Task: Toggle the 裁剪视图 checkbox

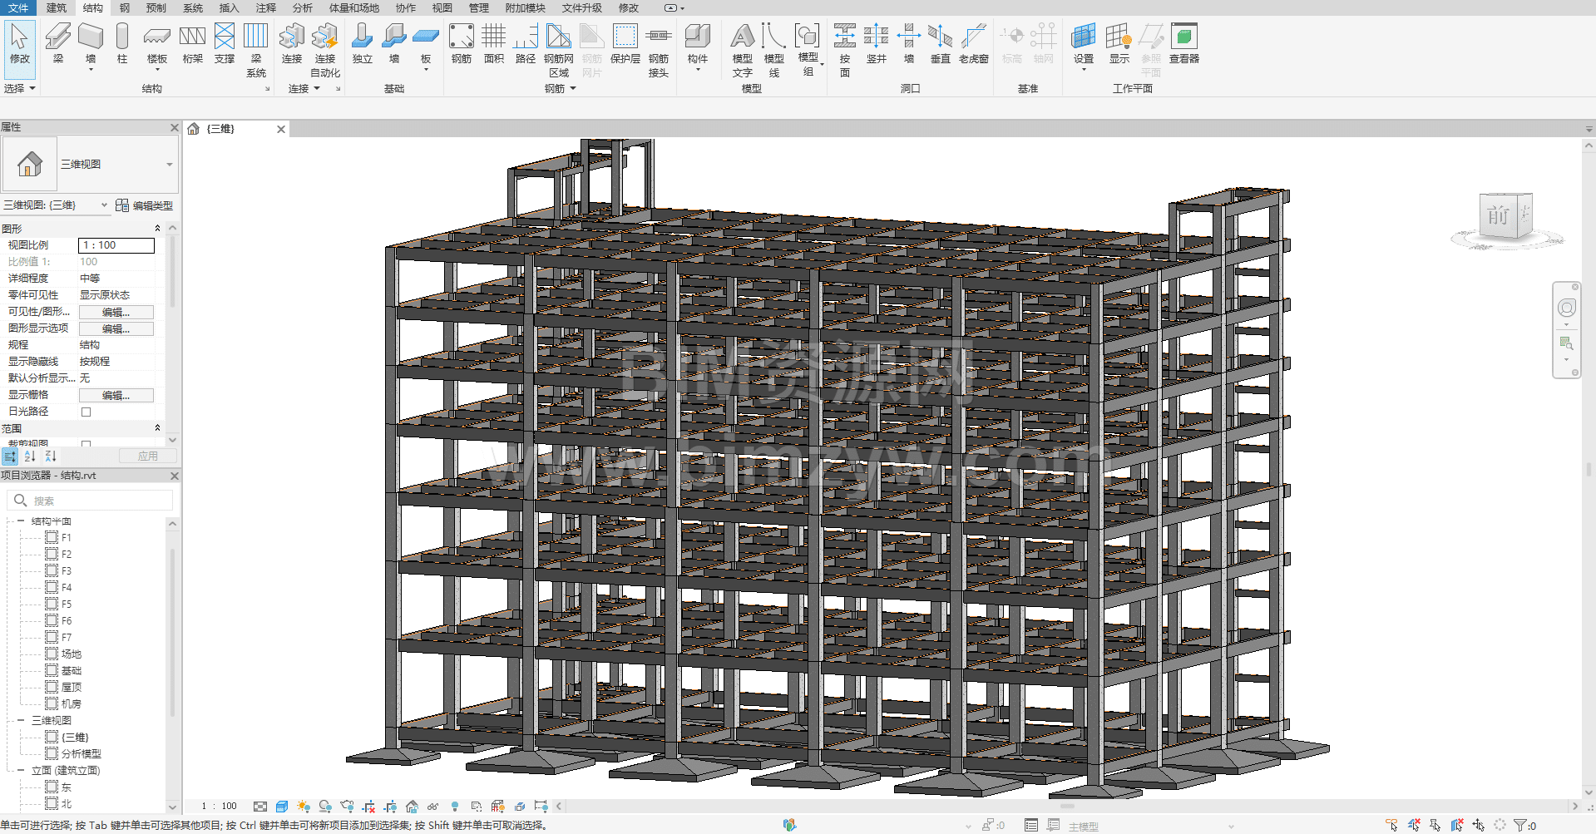Action: (x=86, y=444)
